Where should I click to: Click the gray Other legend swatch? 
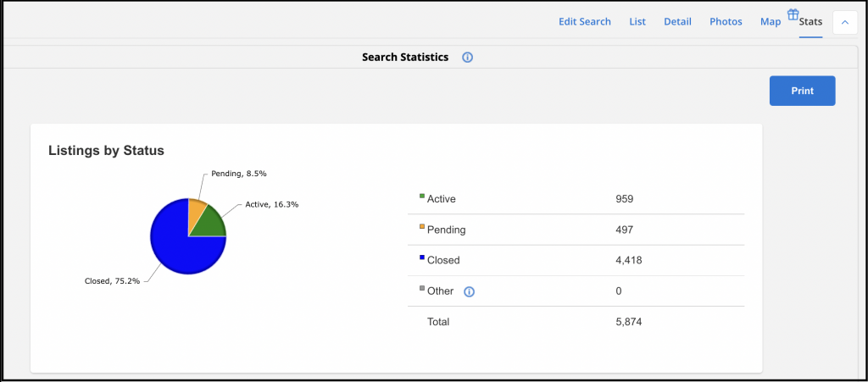[422, 289]
